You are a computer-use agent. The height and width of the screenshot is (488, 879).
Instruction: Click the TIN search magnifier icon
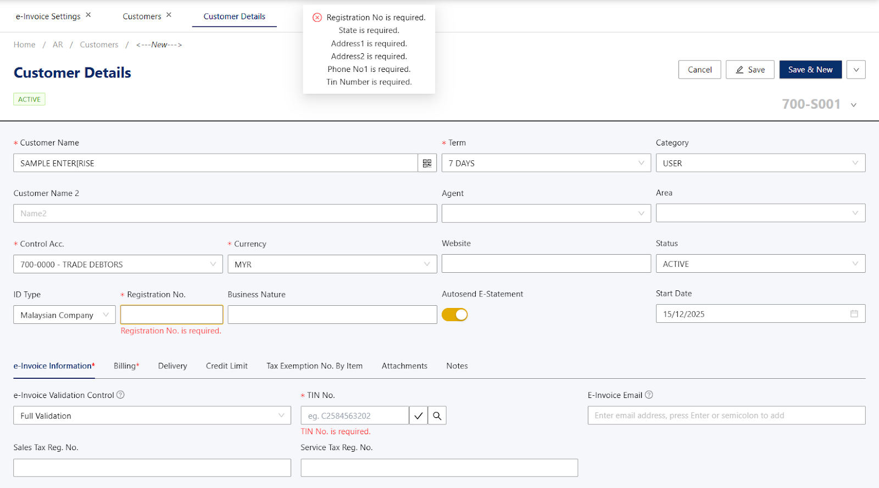(x=437, y=416)
